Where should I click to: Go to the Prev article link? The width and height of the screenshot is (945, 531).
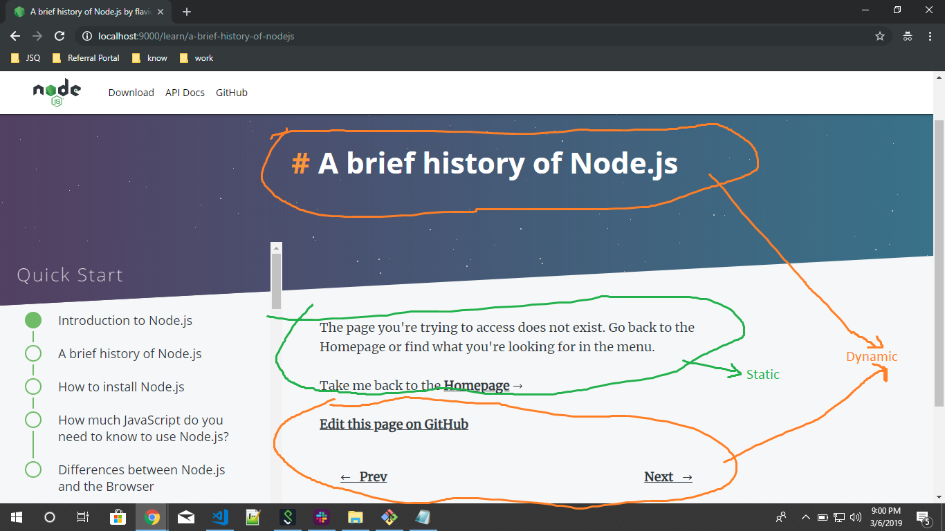click(364, 476)
